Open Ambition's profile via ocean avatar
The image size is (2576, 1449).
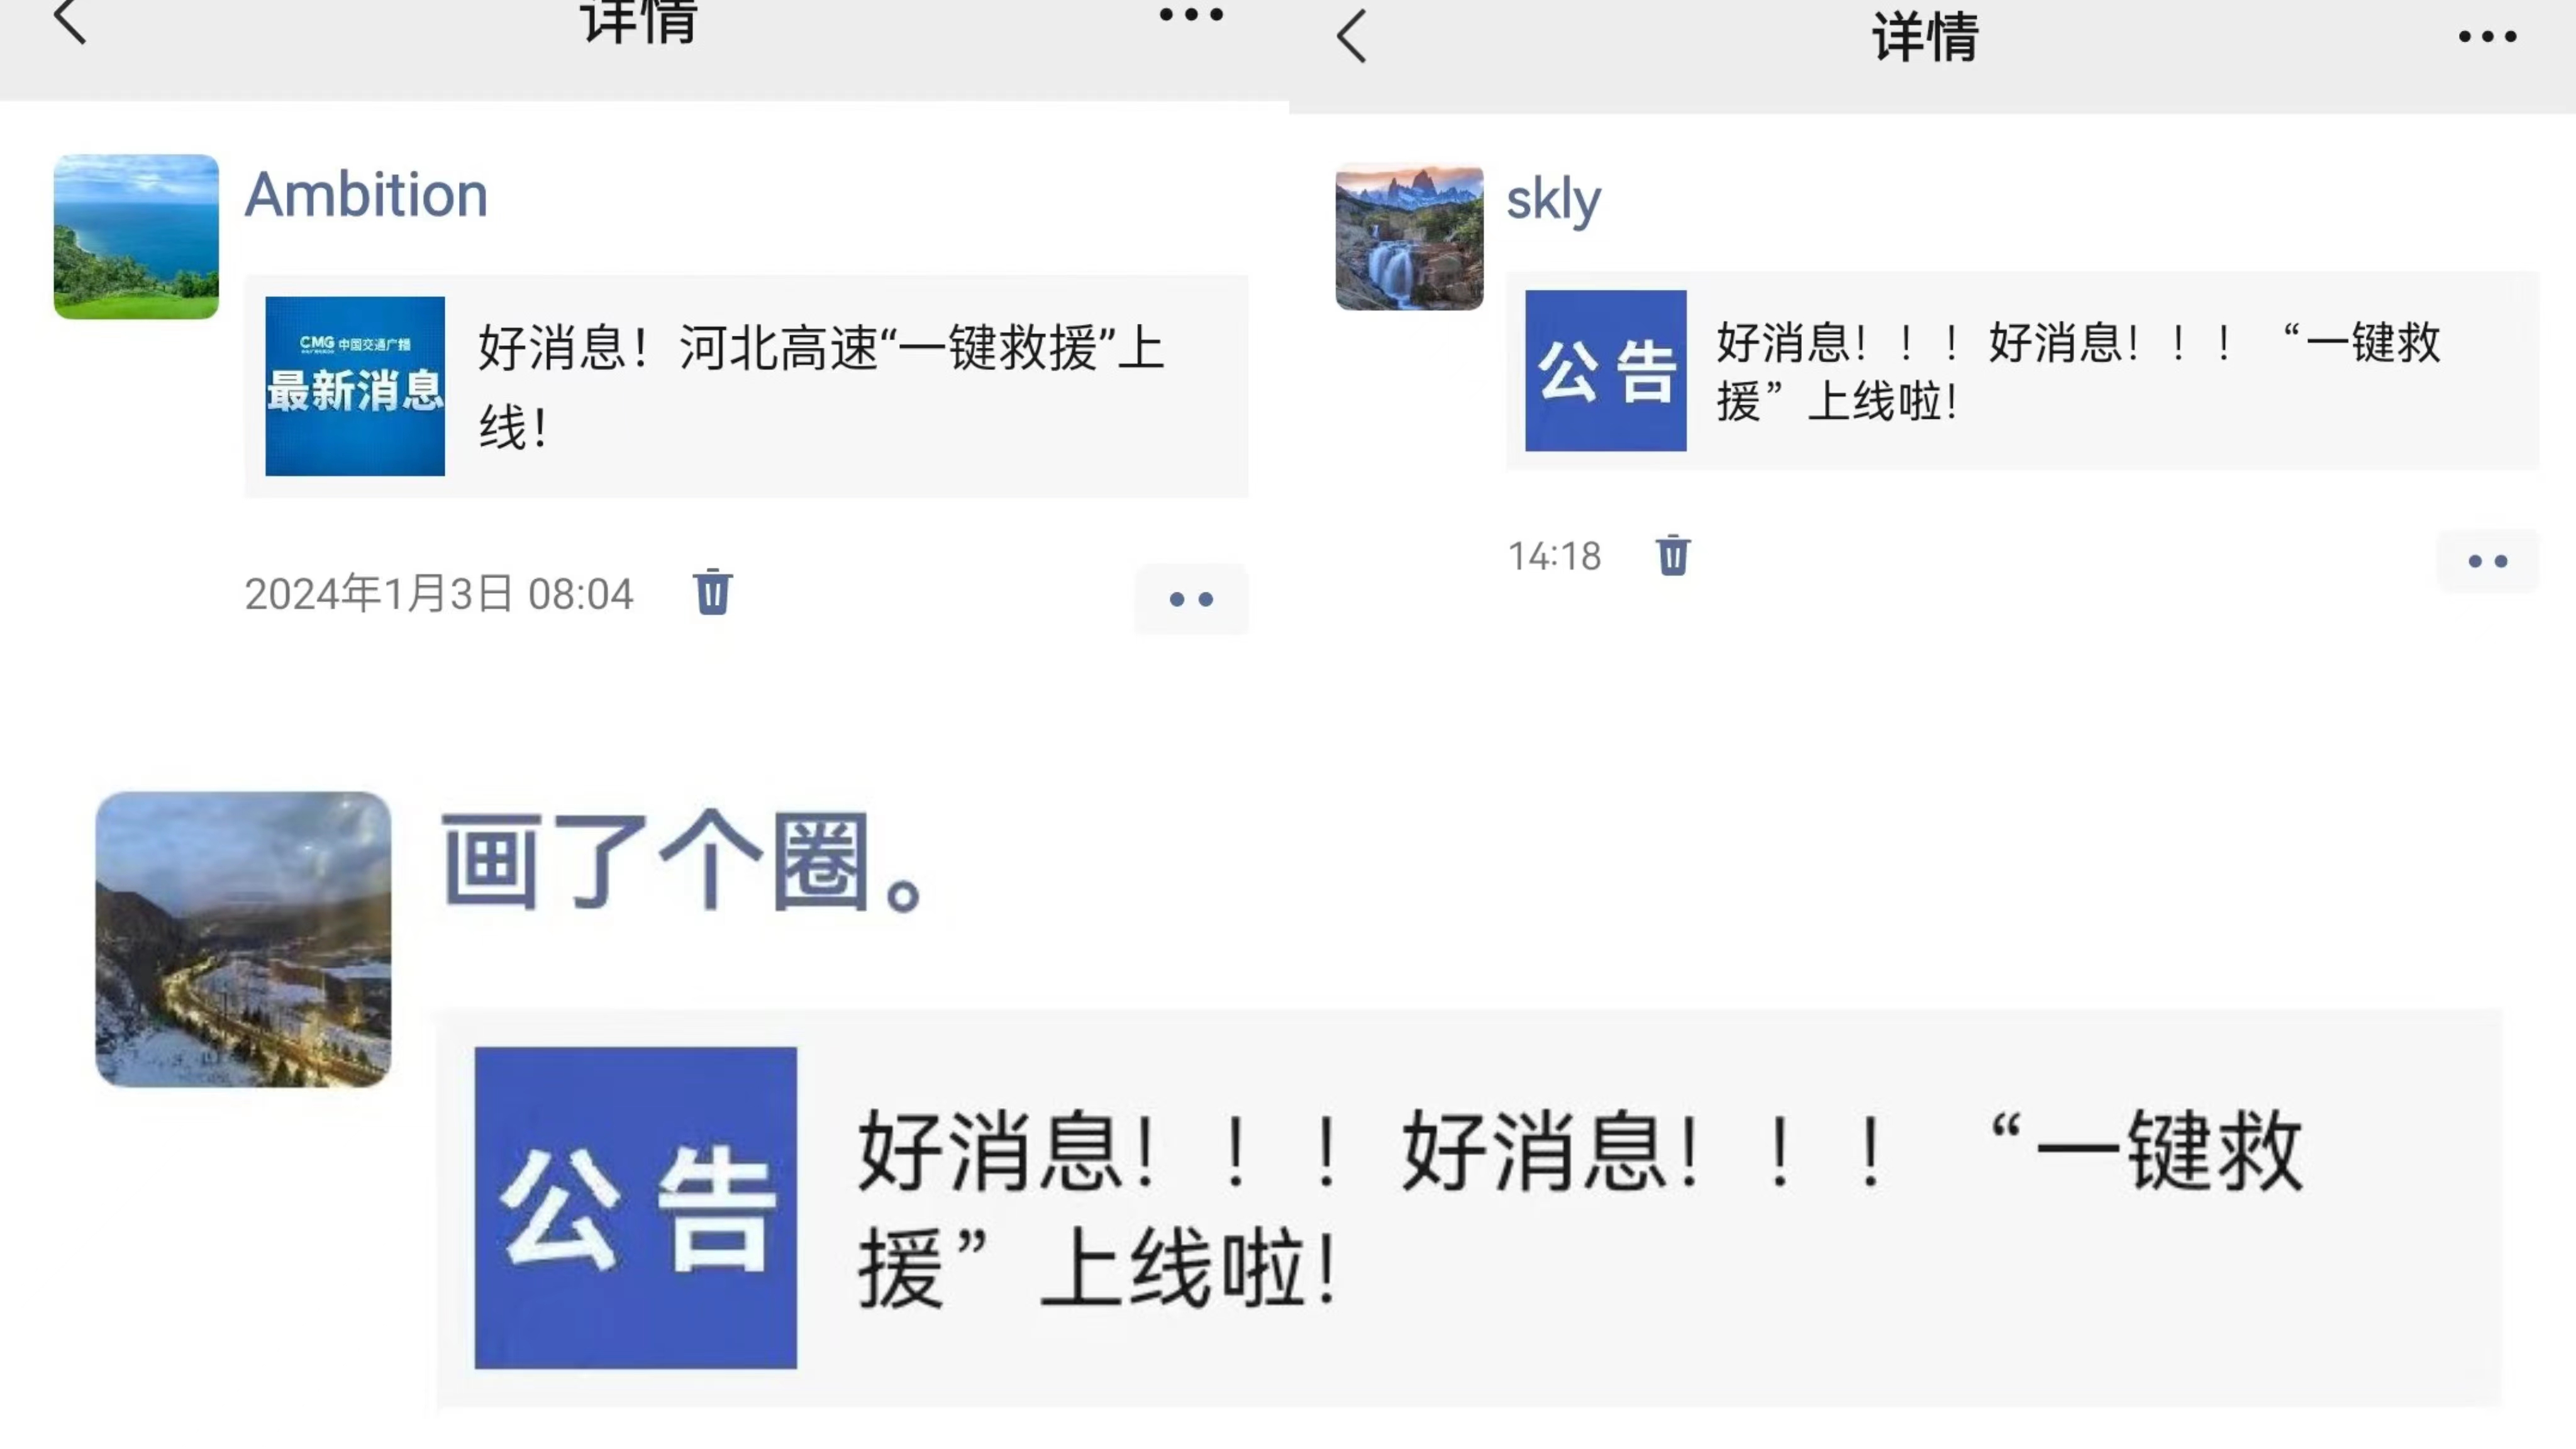point(136,237)
